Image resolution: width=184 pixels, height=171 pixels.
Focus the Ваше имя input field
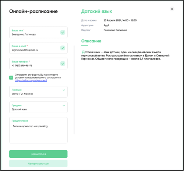pos(38,33)
